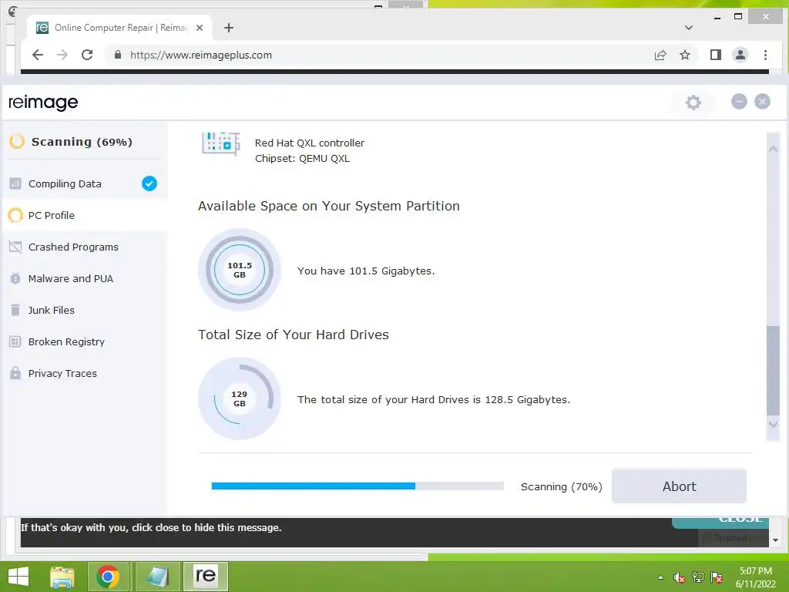
Task: Click the Action Center flag icon
Action: pyautogui.click(x=717, y=577)
